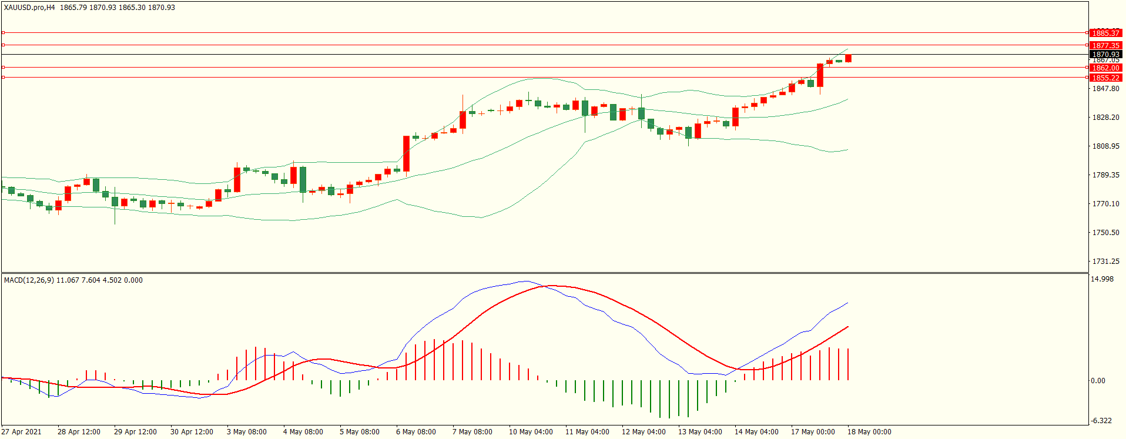1126x439 pixels.
Task: Click the 1750.50 price scale value
Action: click(1105, 233)
